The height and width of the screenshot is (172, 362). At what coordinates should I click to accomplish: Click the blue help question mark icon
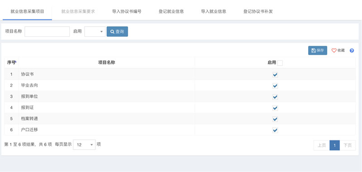pos(352,51)
